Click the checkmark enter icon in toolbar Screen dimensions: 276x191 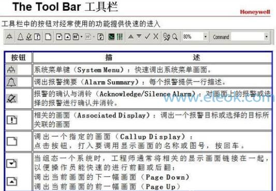tap(148, 37)
